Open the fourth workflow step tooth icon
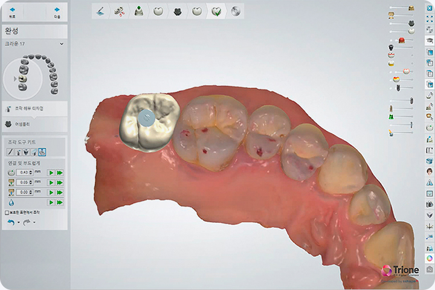Screen dimensions: 435x290 [x=158, y=11]
